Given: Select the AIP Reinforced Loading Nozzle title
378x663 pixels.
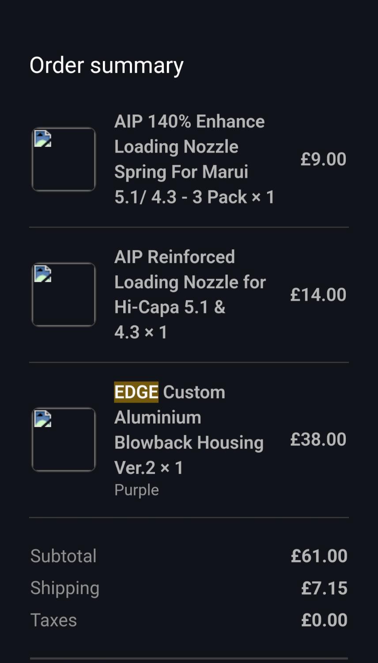Looking at the screenshot, I should 190,294.
